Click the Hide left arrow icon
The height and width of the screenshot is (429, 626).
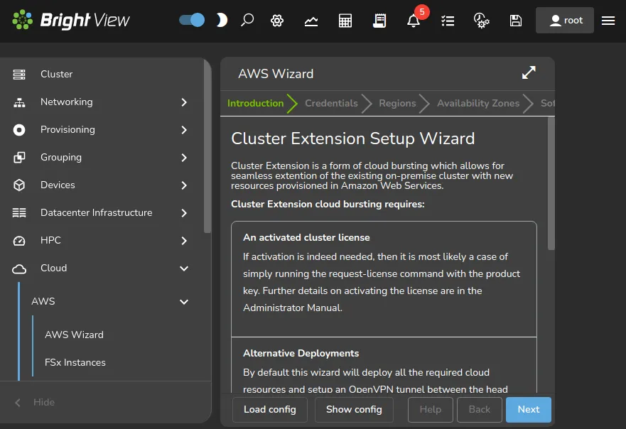[x=18, y=403]
